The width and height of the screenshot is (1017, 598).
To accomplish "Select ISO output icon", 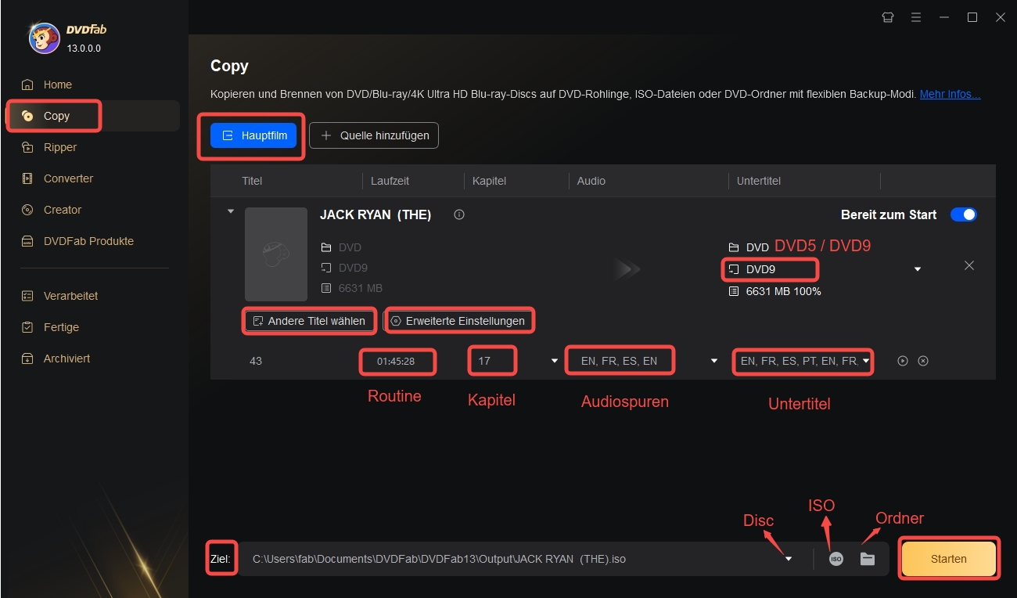I will [x=836, y=559].
